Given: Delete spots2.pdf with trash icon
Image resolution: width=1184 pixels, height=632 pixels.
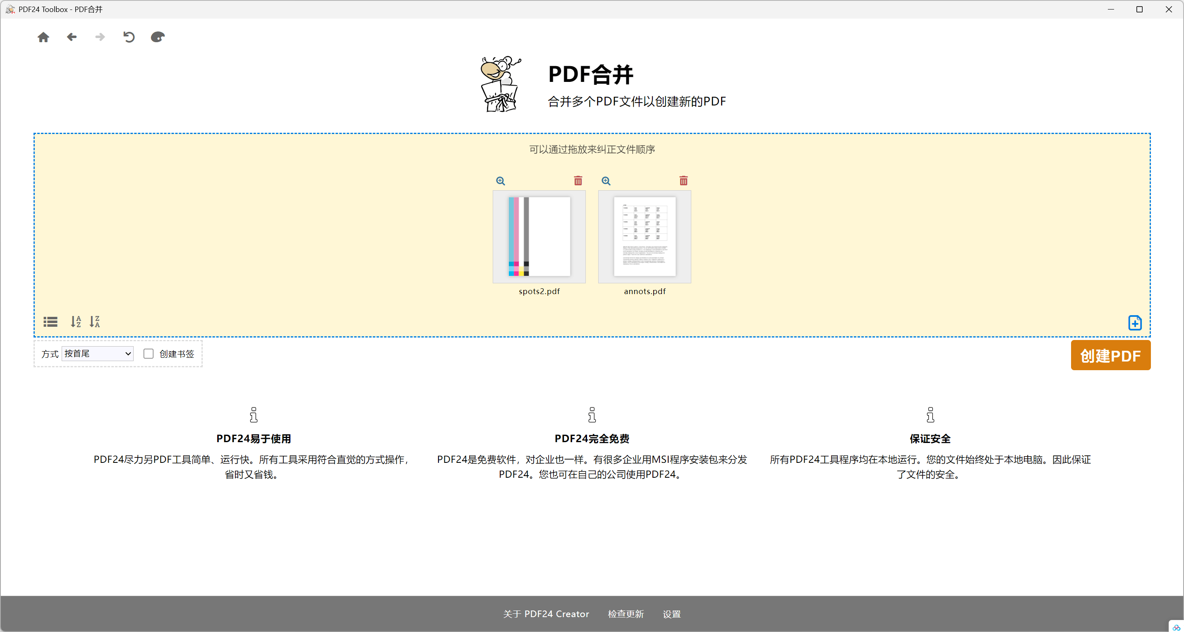Looking at the screenshot, I should pos(578,181).
